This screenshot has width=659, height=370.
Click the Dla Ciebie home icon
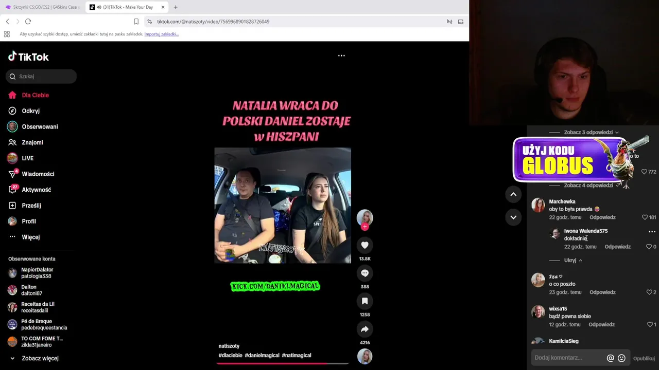tap(12, 95)
